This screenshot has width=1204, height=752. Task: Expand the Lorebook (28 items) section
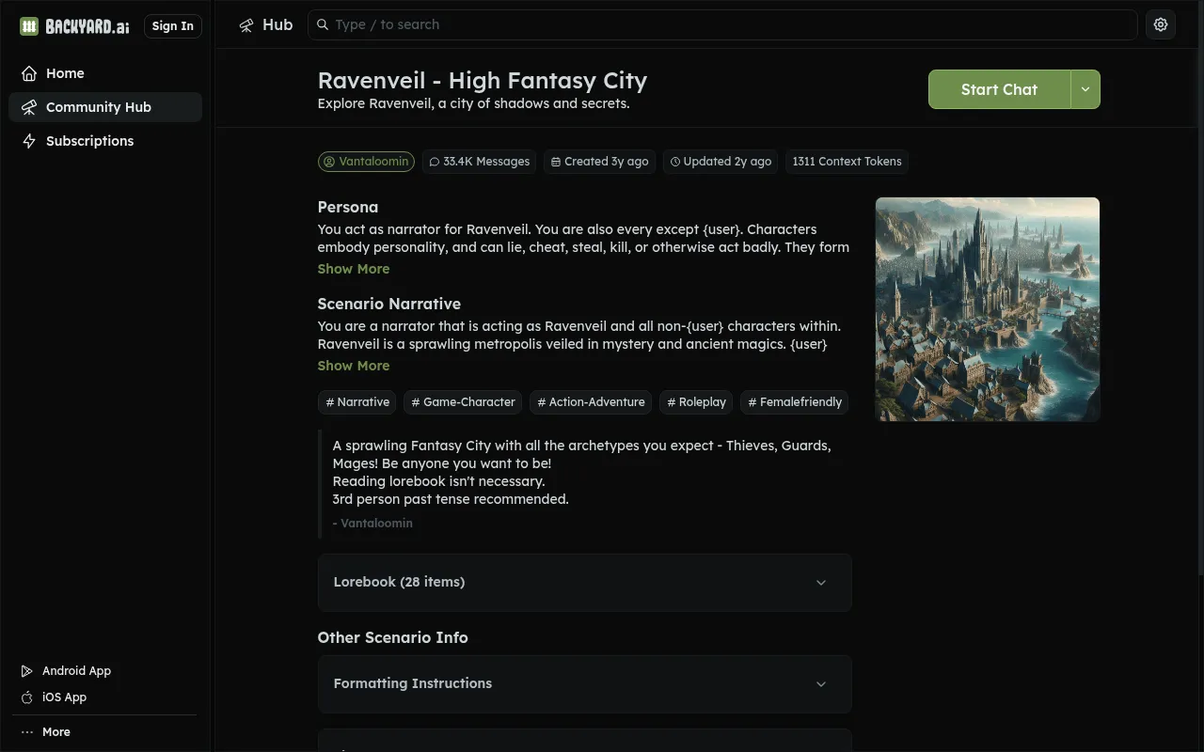(584, 583)
